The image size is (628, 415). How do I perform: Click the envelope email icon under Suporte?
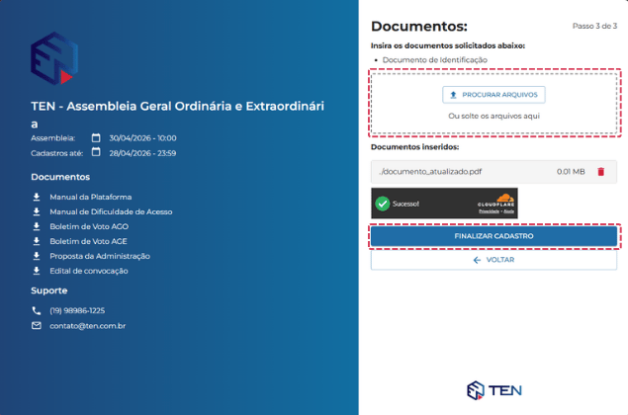[37, 325]
